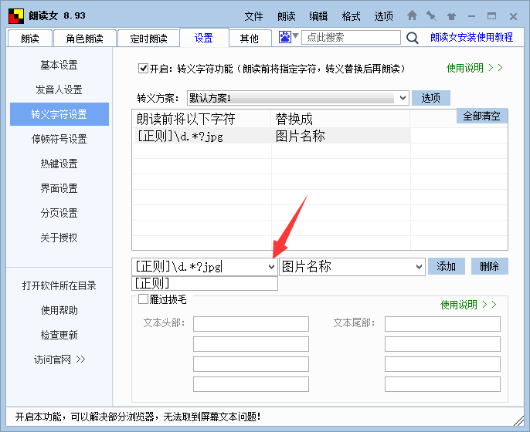Click 朗读前将以下字符 column header
Image resolution: width=530 pixels, height=432 pixels.
pyautogui.click(x=202, y=119)
